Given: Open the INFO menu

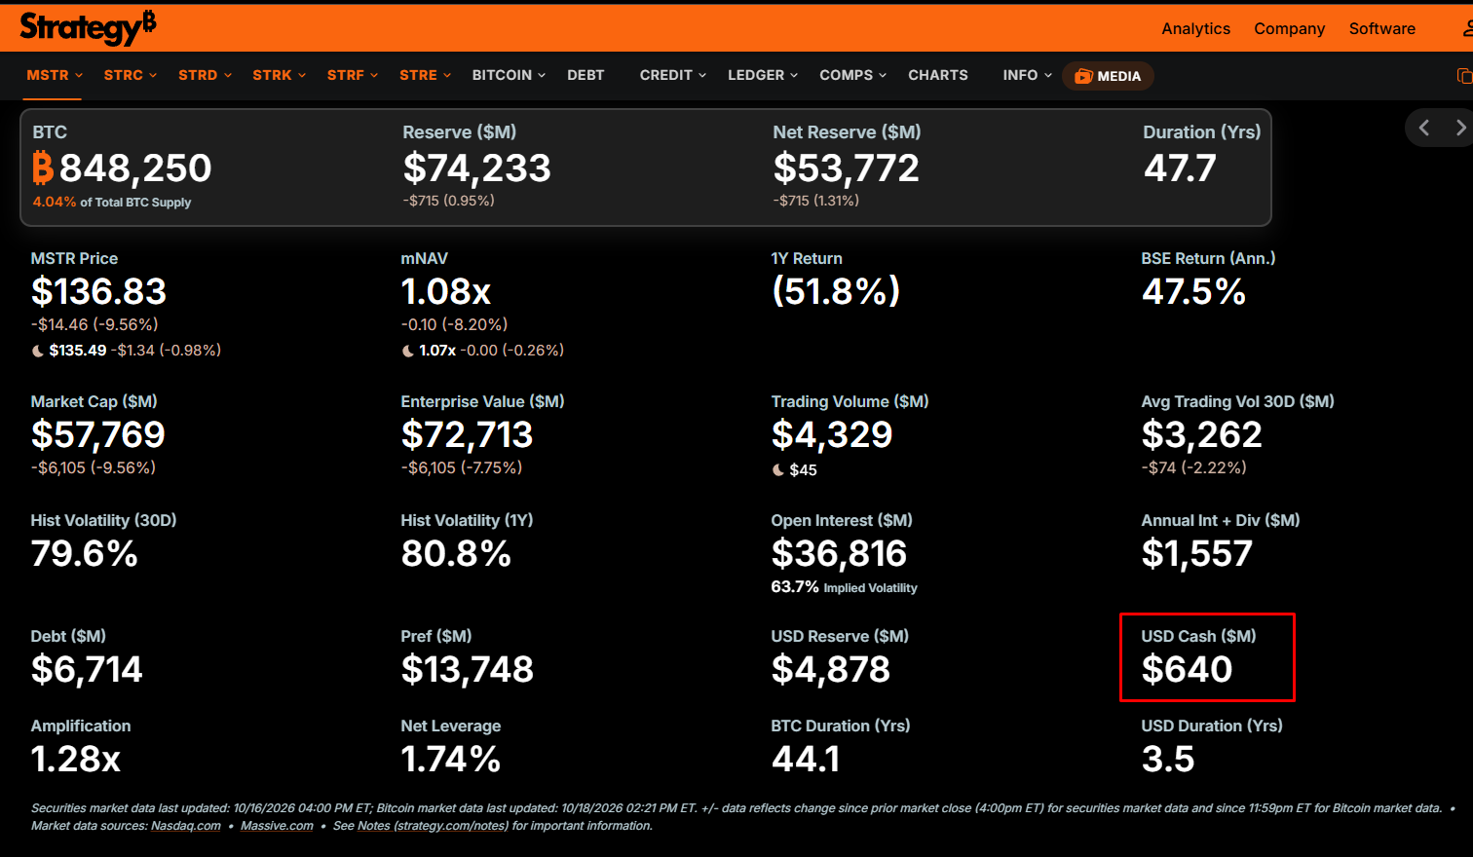Looking at the screenshot, I should [x=1028, y=75].
